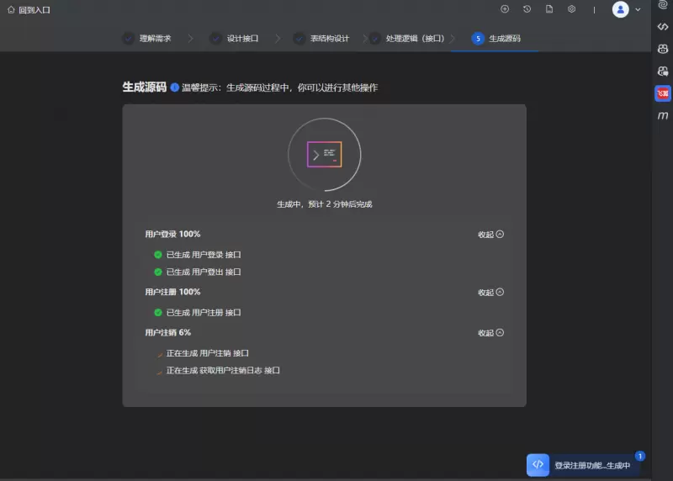Viewport: 673px width, 481px height.
Task: Click the code brackets icon in right sidebar
Action: click(663, 27)
